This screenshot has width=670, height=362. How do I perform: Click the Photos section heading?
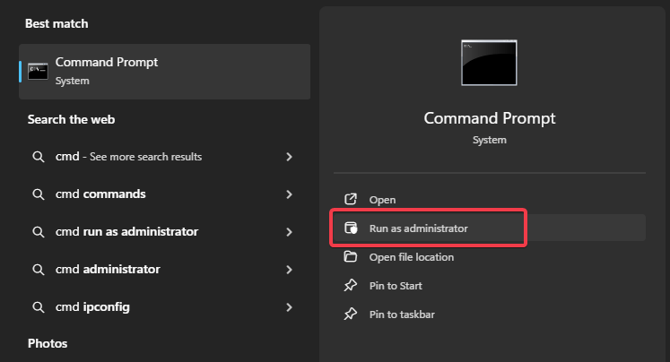point(47,343)
